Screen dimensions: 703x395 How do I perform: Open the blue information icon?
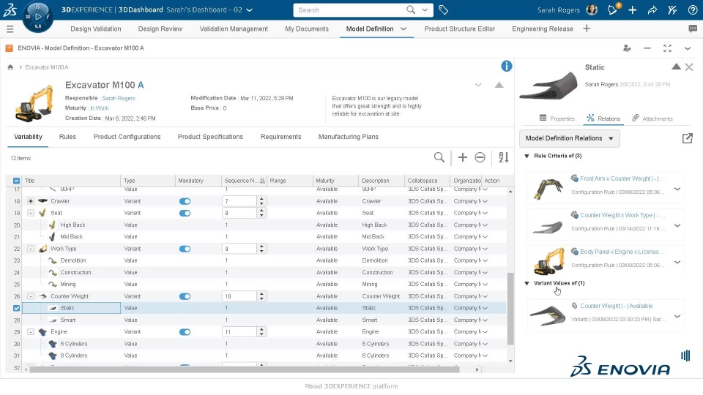(506, 67)
